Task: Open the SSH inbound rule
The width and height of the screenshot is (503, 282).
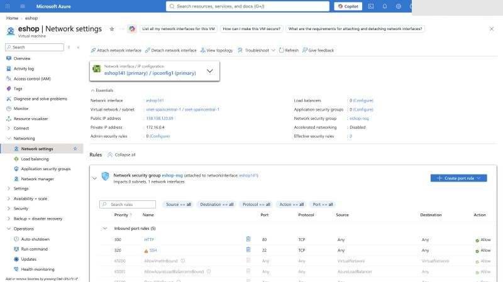Action: [x=153, y=250]
